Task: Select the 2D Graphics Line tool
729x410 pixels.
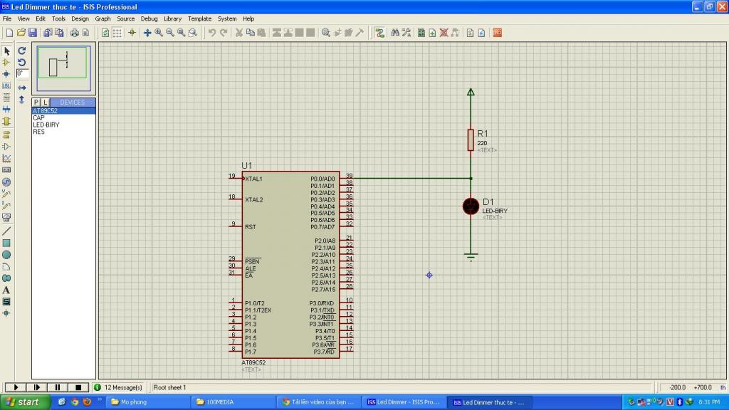Action: tap(6, 231)
